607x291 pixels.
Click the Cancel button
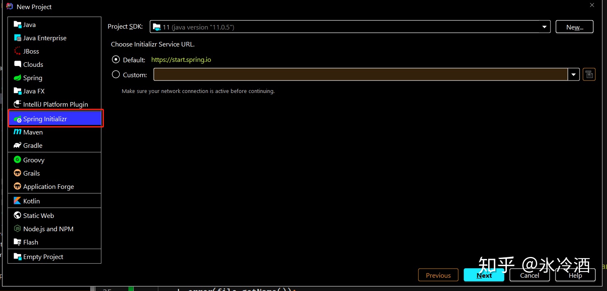coord(529,275)
